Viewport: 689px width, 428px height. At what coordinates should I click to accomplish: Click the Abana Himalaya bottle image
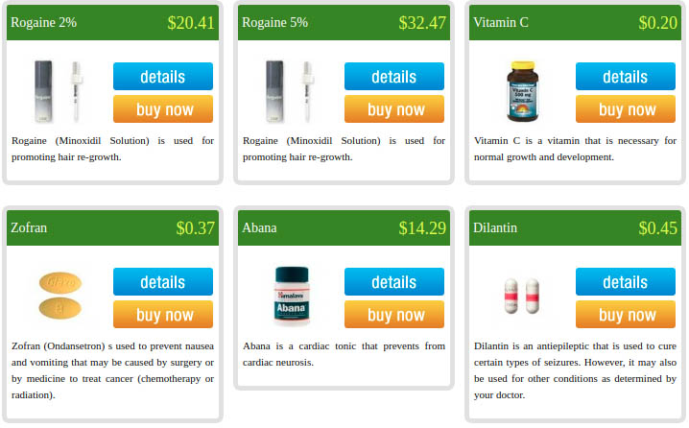pyautogui.click(x=292, y=296)
